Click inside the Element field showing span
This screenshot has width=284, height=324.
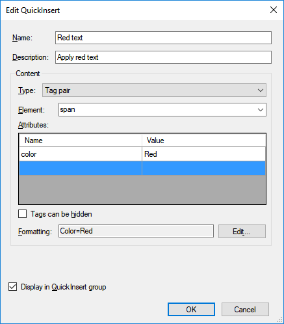tap(157, 110)
